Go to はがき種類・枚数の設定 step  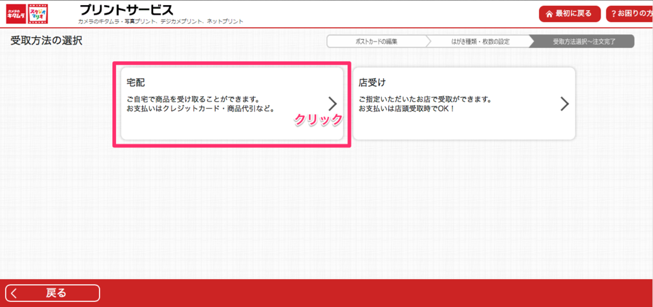(480, 41)
